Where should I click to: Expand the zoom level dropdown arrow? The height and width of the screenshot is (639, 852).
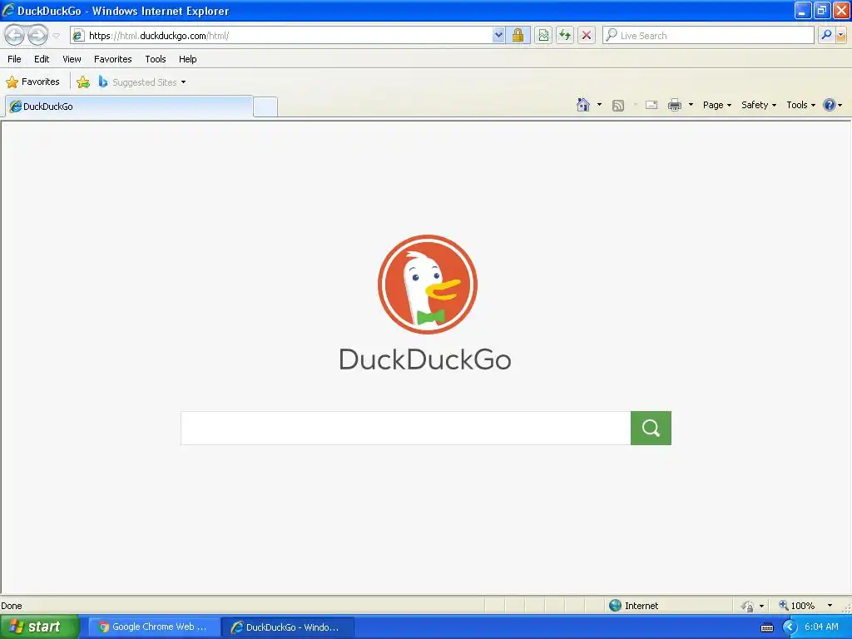830,606
